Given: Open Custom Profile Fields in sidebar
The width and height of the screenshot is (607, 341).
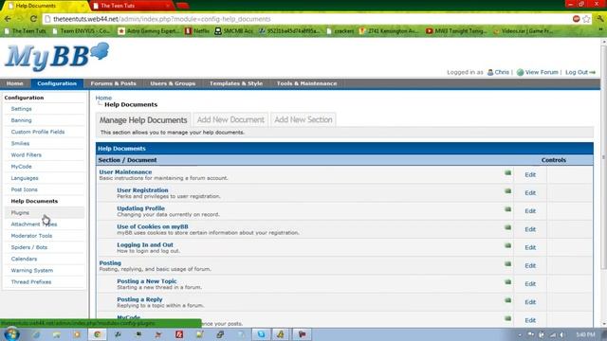Looking at the screenshot, I should [38, 132].
